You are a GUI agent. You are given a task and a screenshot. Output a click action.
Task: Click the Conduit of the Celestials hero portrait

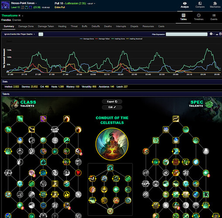(x=112, y=144)
